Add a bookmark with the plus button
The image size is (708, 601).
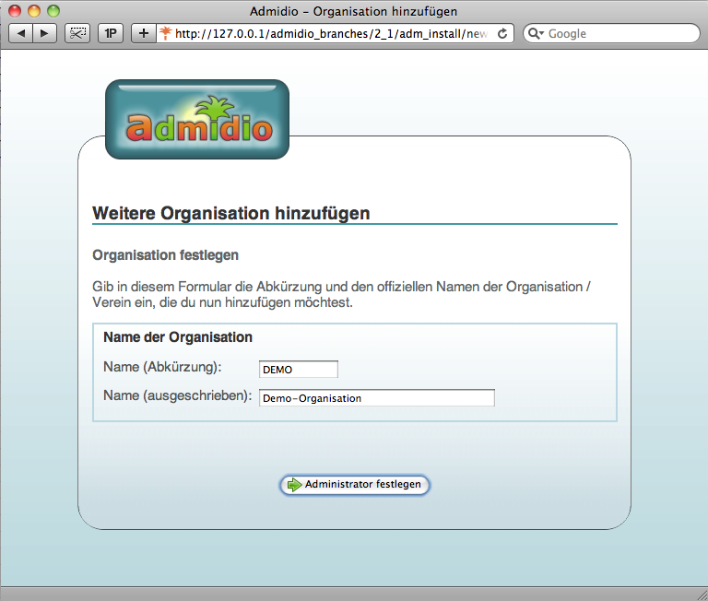tap(144, 33)
